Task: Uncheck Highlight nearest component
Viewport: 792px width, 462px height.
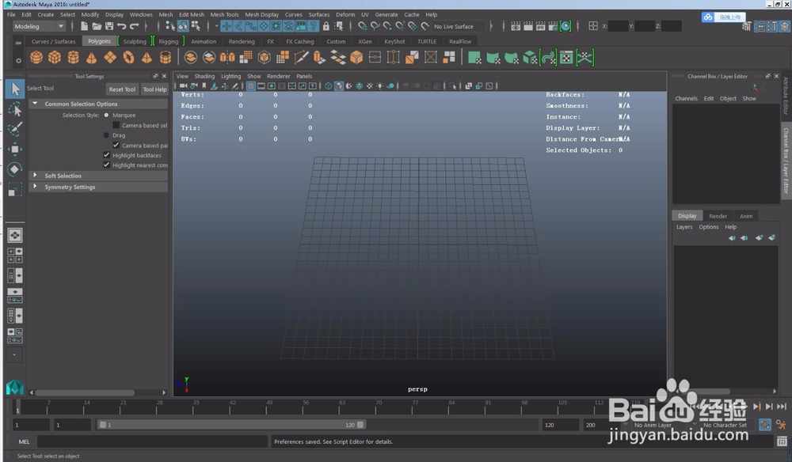Action: coord(107,165)
